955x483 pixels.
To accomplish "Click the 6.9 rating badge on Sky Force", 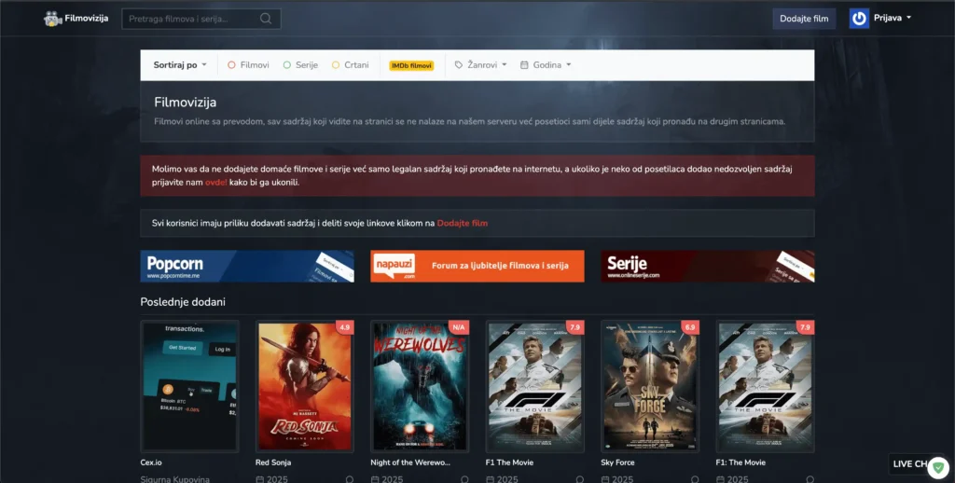I will (x=690, y=327).
